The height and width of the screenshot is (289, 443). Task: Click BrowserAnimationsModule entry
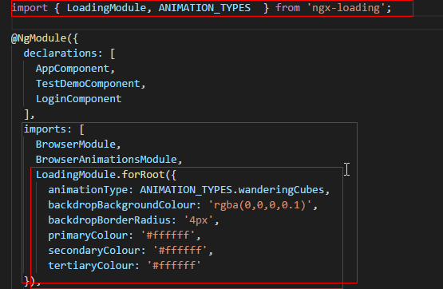pyautogui.click(x=106, y=160)
